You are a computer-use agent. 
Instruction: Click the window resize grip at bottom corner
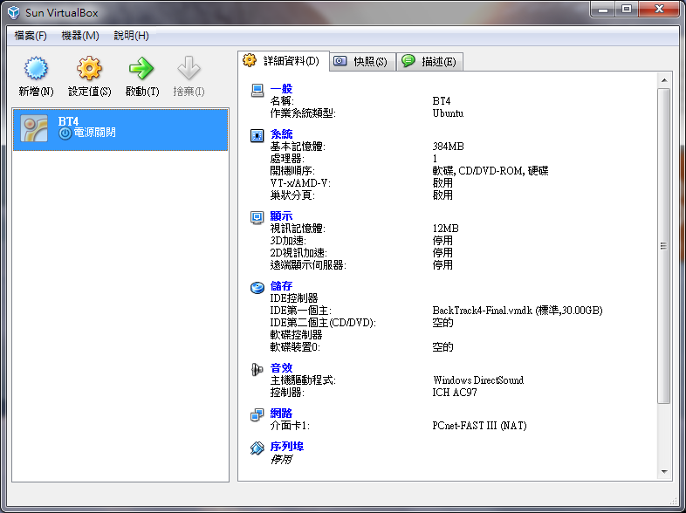click(674, 501)
